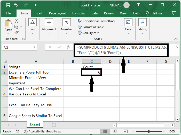Click the Redo arrow icon

[x=26, y=5]
